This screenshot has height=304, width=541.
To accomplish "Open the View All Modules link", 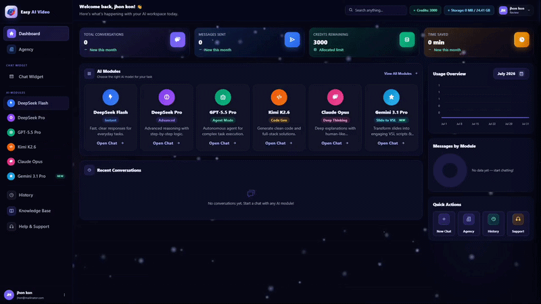I will (400, 74).
